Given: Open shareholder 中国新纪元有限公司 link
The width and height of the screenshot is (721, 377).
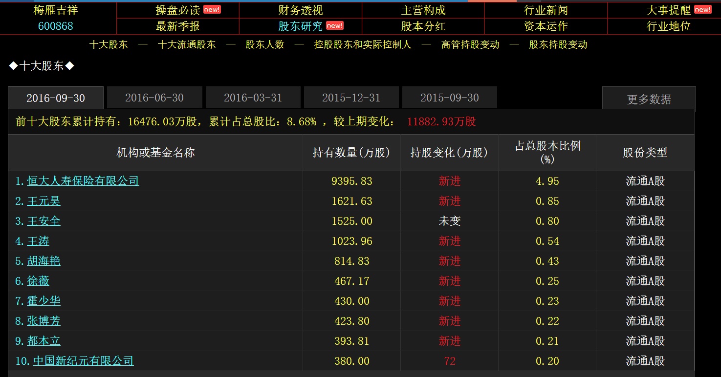Looking at the screenshot, I should click(83, 361).
